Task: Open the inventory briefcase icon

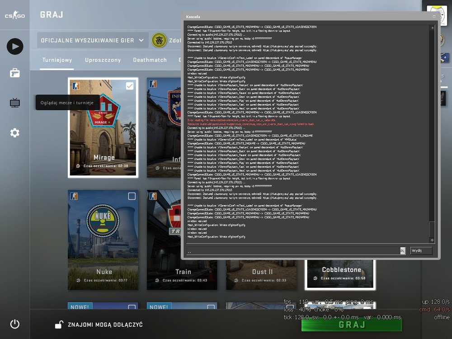Action: [x=15, y=73]
